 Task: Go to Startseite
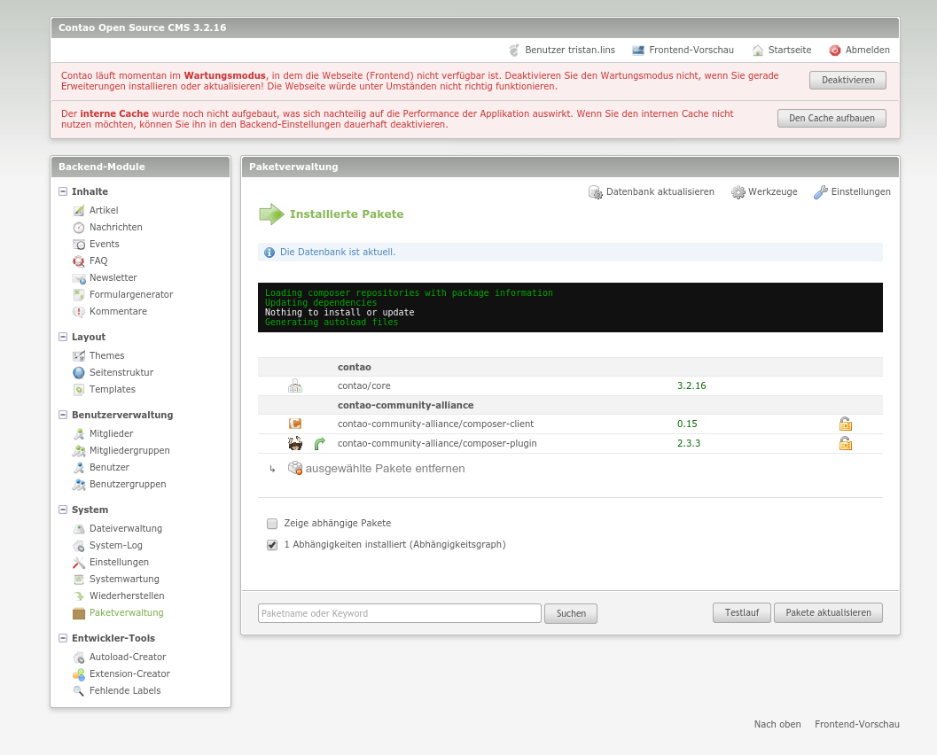(x=782, y=51)
